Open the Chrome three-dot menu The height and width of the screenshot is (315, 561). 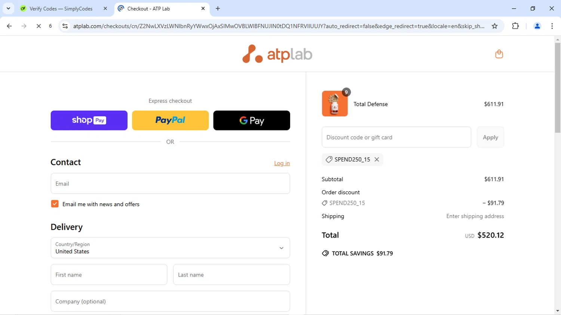click(552, 26)
